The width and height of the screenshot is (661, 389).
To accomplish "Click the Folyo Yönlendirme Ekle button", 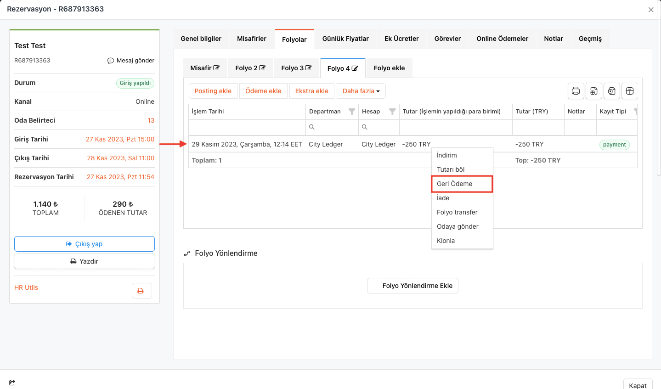I will (412, 286).
